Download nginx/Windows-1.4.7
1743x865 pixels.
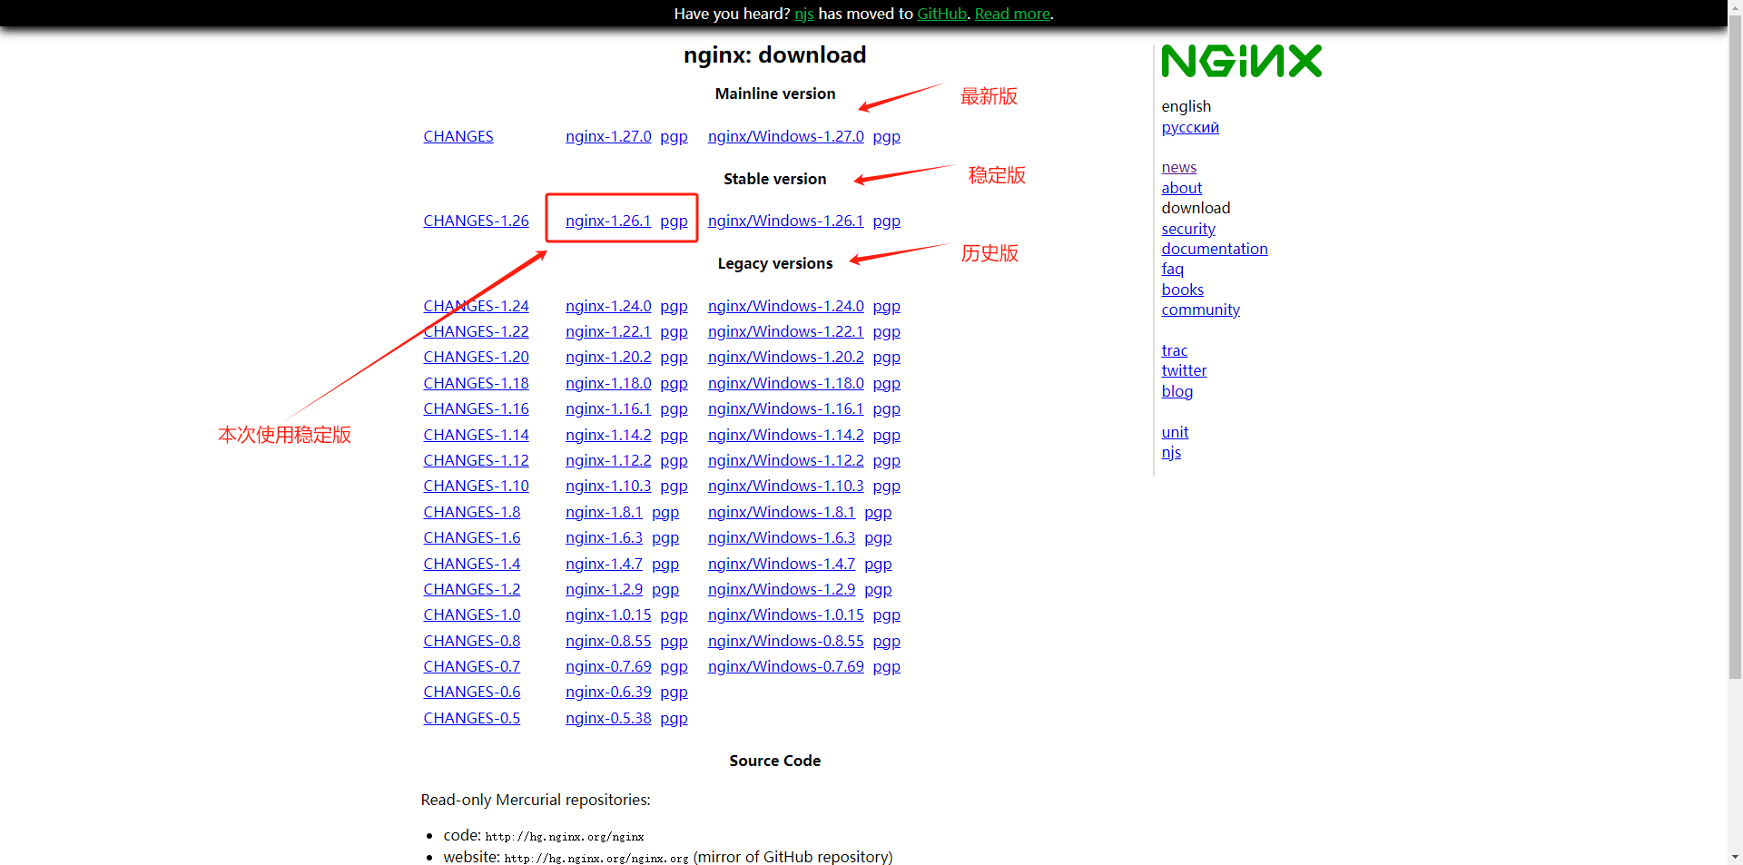[x=782, y=564]
